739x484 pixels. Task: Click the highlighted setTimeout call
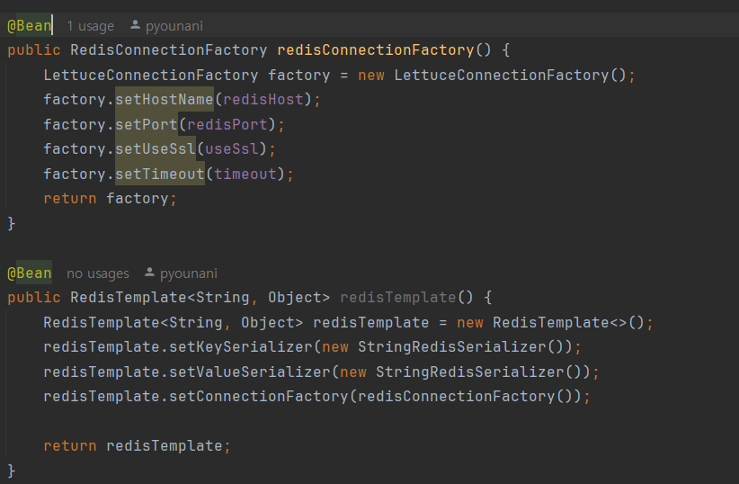point(160,174)
